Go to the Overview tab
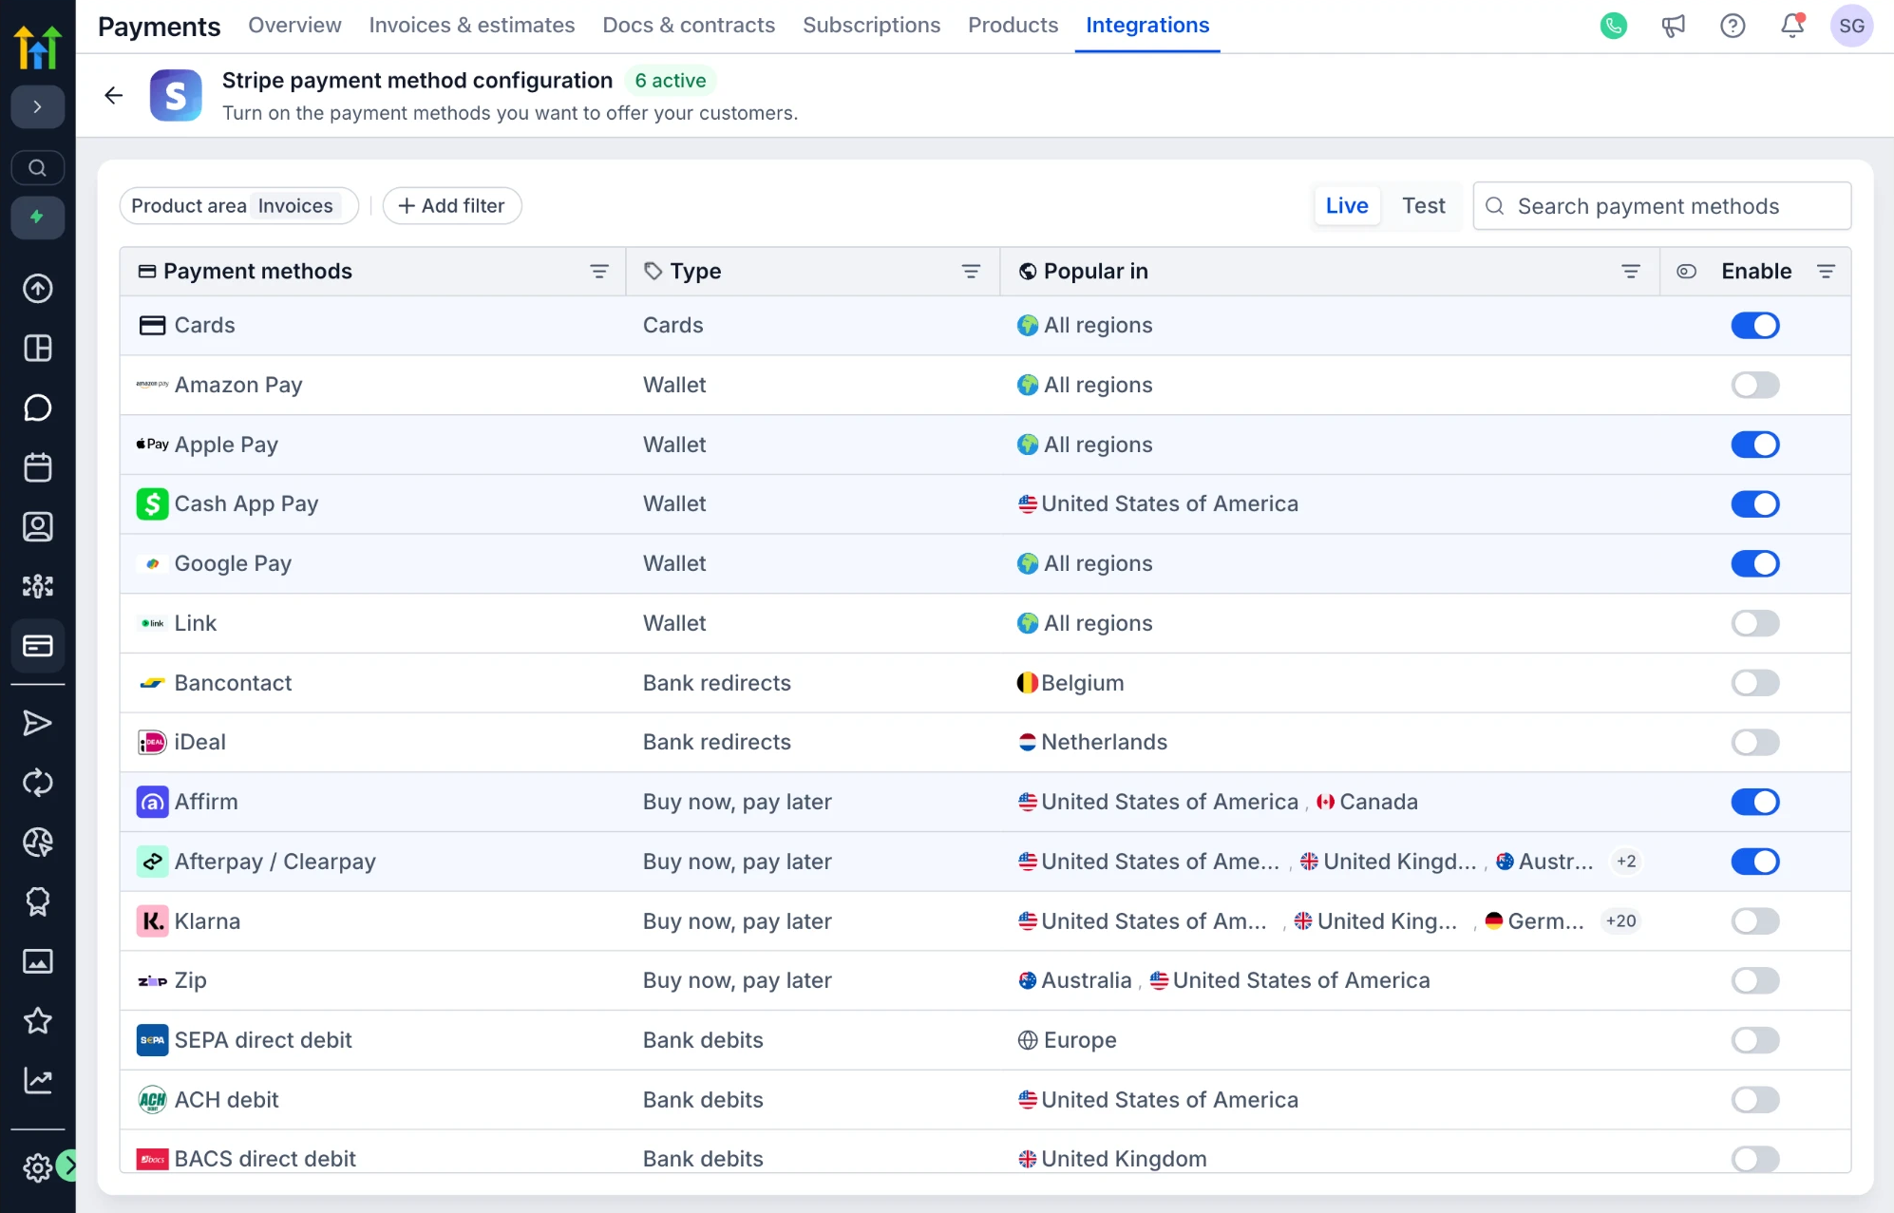Image resolution: width=1894 pixels, height=1213 pixels. pos(294,26)
